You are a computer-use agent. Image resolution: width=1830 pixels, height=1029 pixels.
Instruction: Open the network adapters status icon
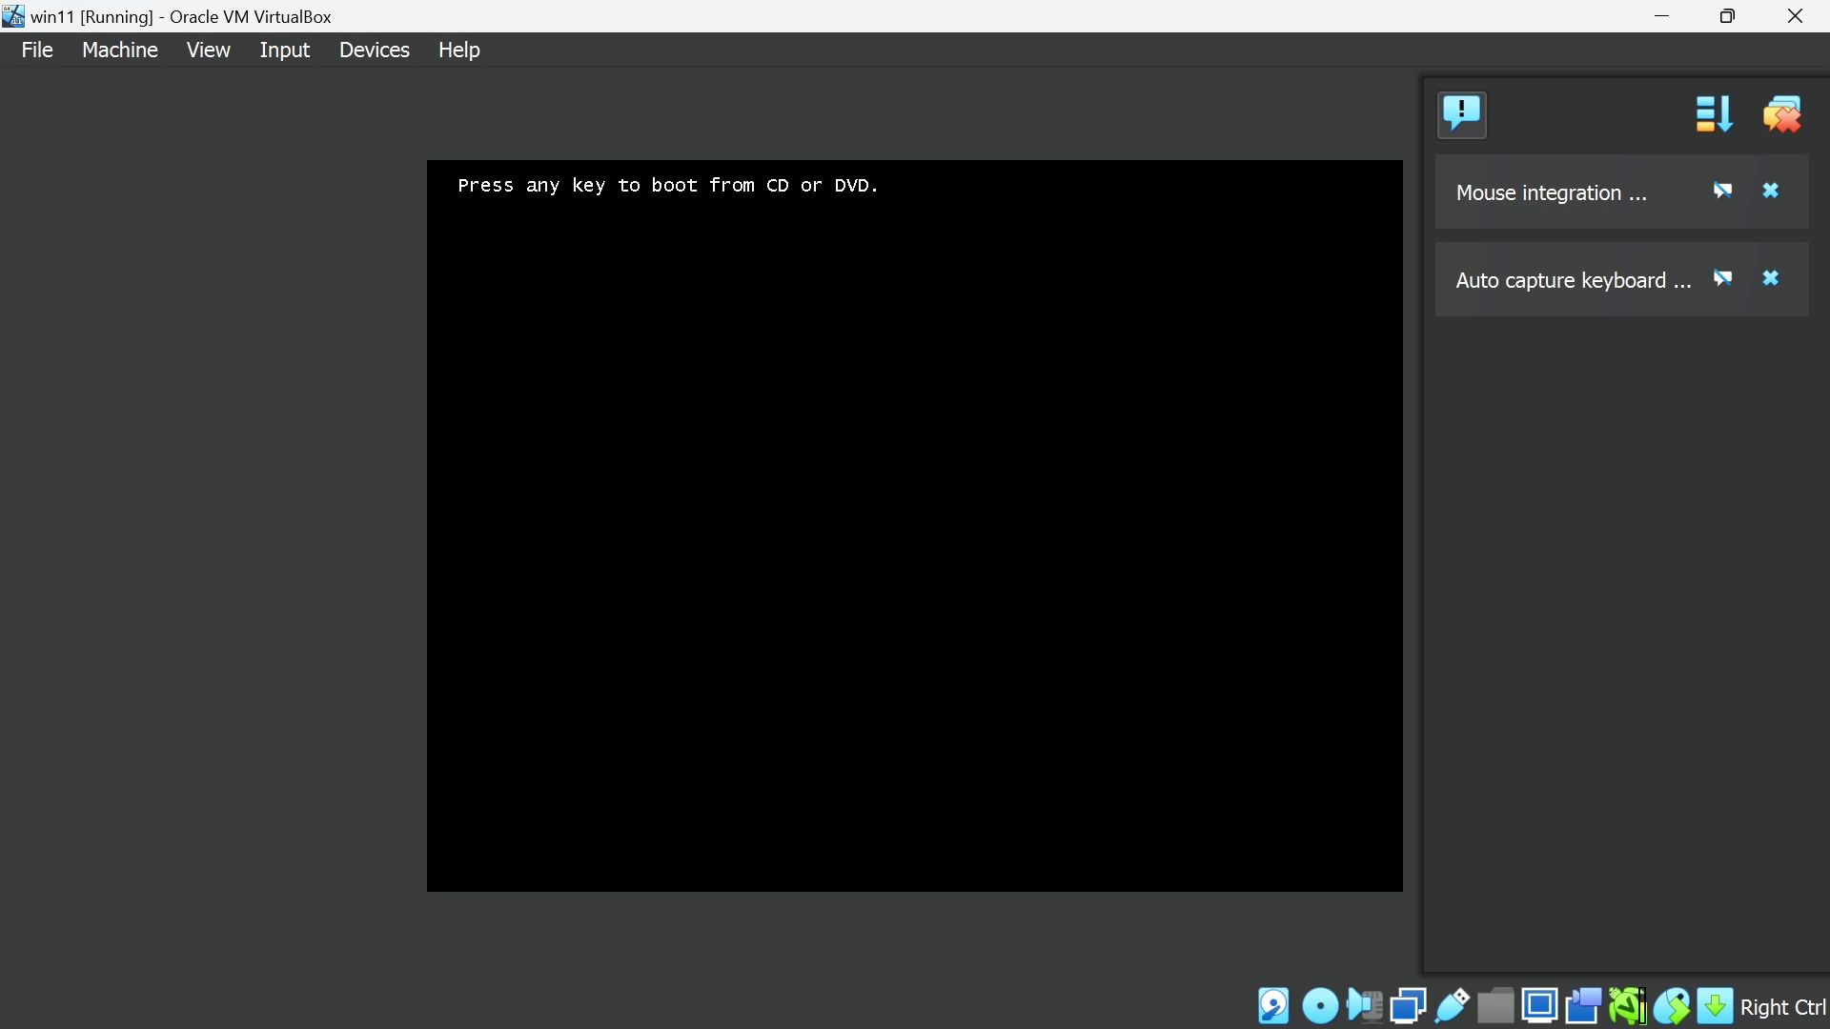[x=1408, y=1006]
